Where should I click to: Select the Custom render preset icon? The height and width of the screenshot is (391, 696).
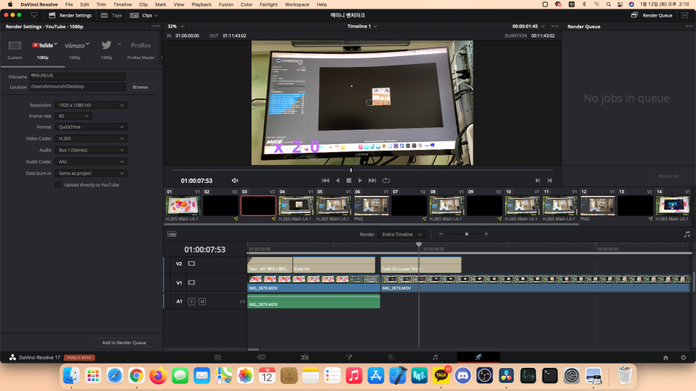[14, 45]
